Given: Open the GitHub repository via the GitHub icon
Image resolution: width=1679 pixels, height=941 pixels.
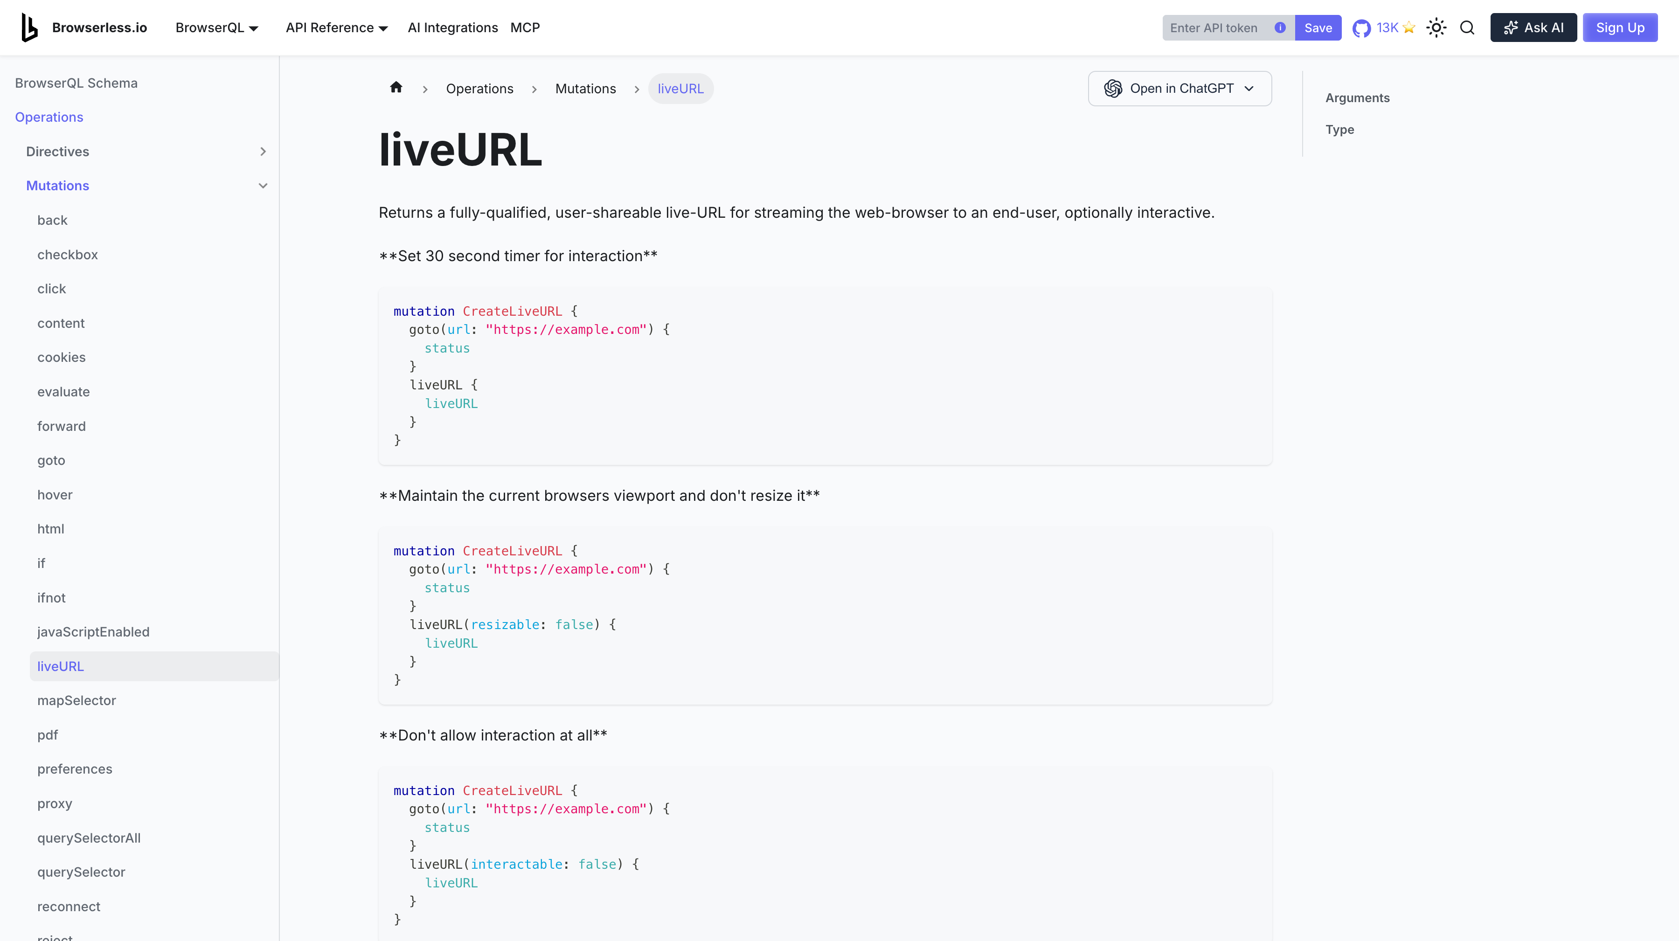Looking at the screenshot, I should pyautogui.click(x=1361, y=28).
